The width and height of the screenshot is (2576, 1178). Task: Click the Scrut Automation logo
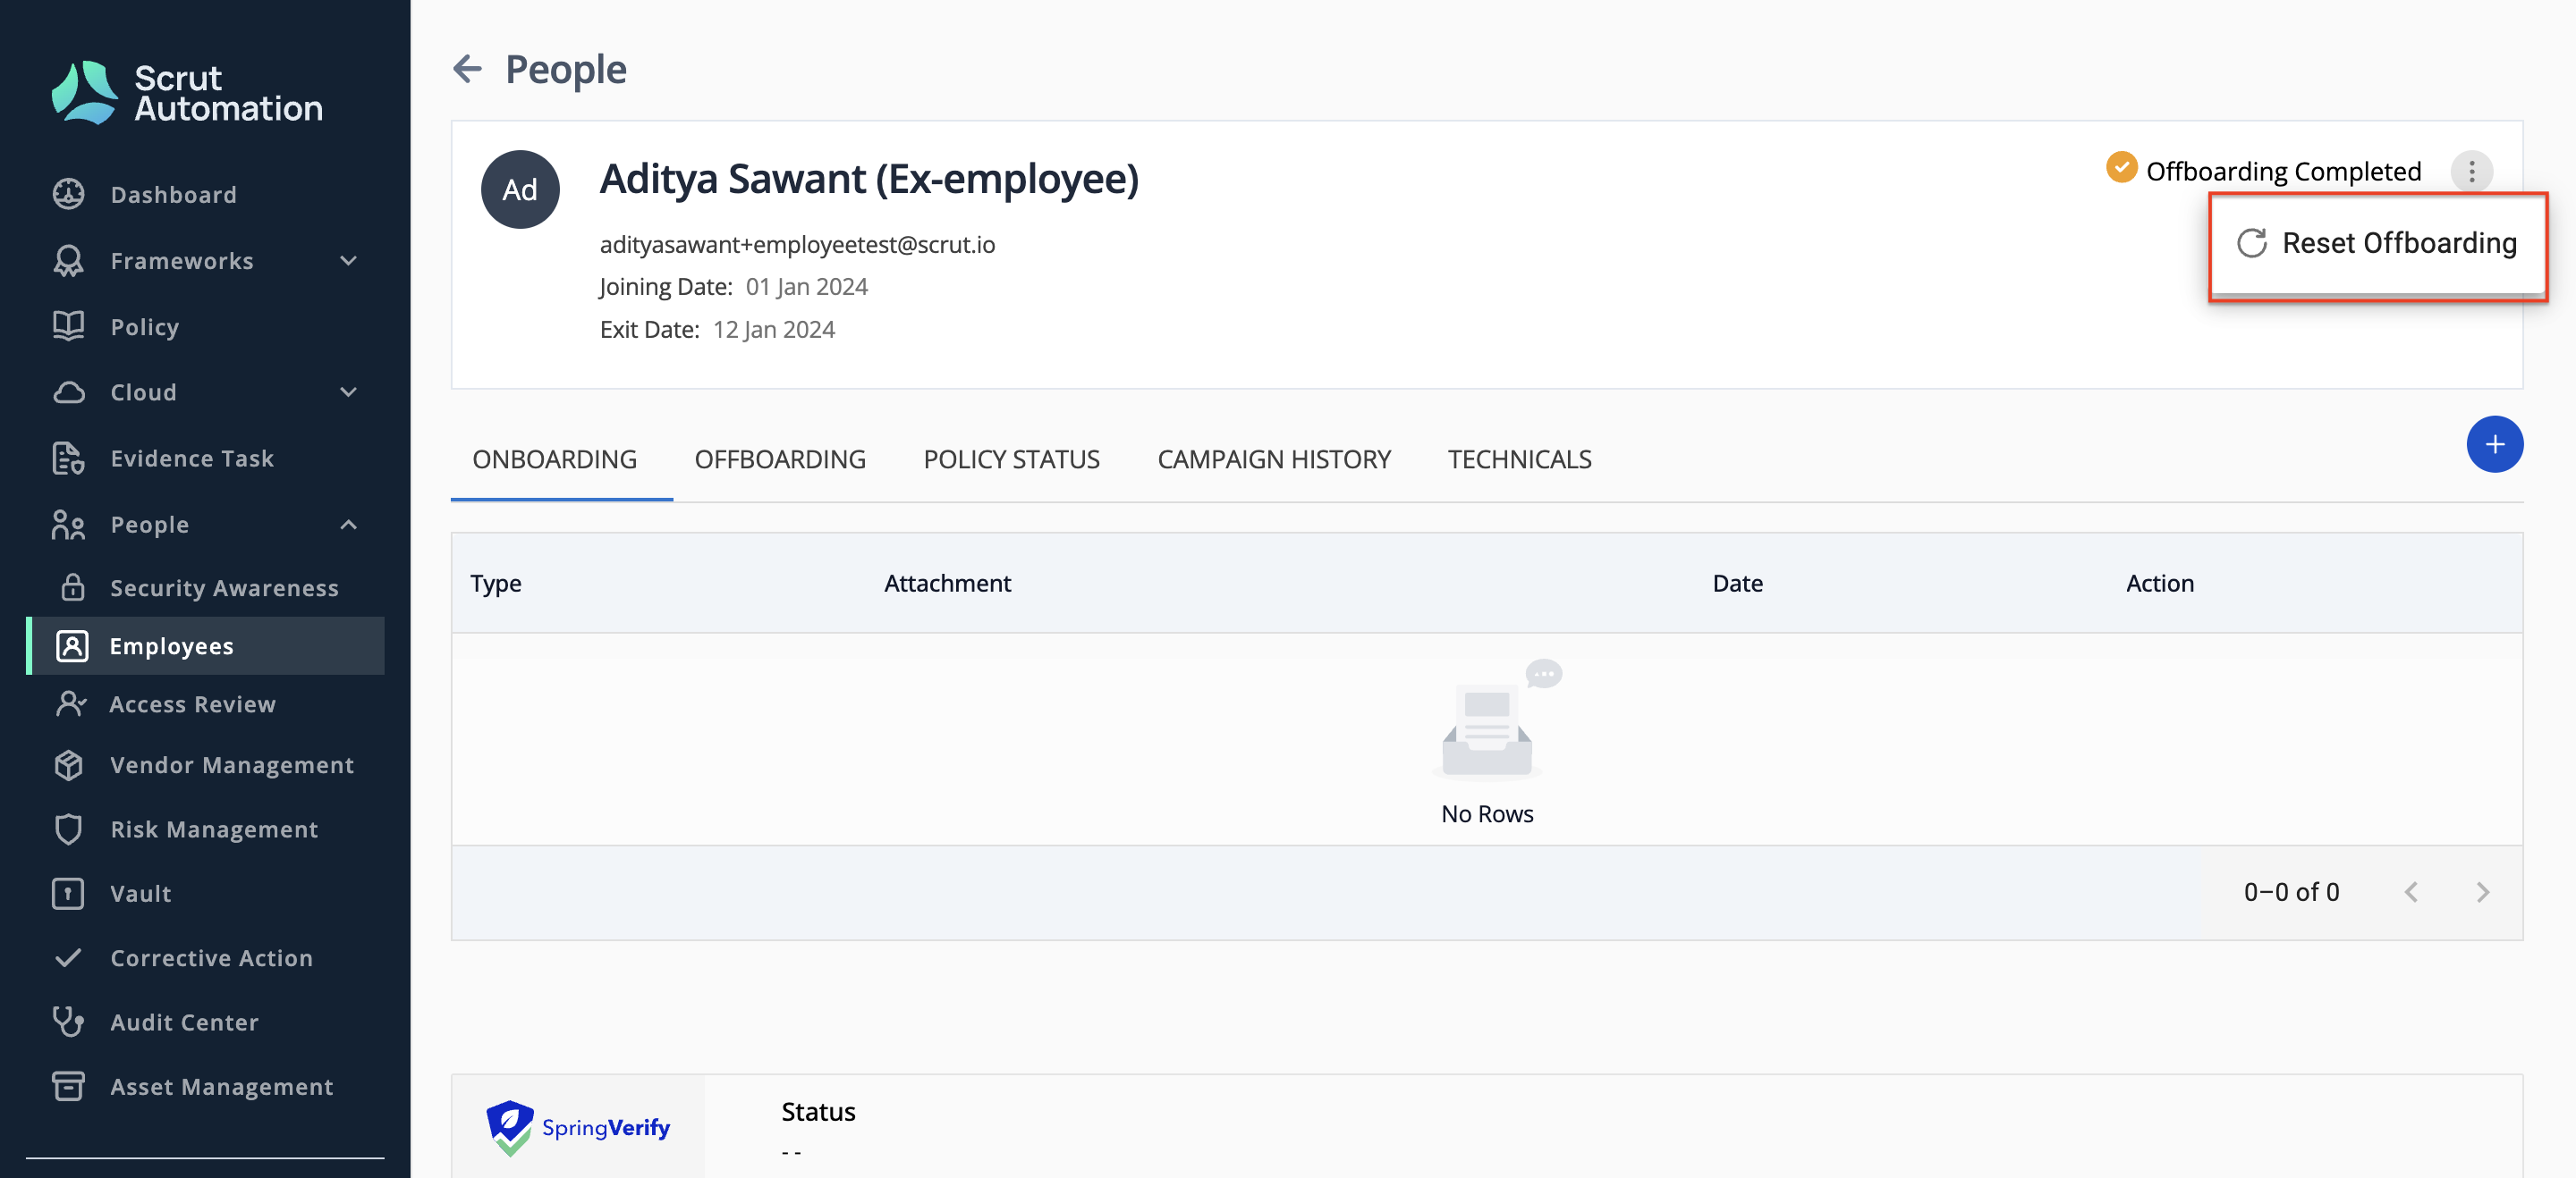[x=187, y=92]
